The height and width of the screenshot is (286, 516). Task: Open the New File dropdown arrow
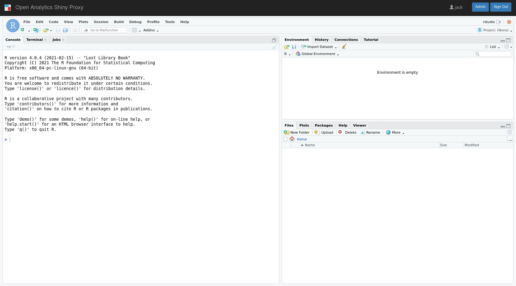(x=29, y=31)
